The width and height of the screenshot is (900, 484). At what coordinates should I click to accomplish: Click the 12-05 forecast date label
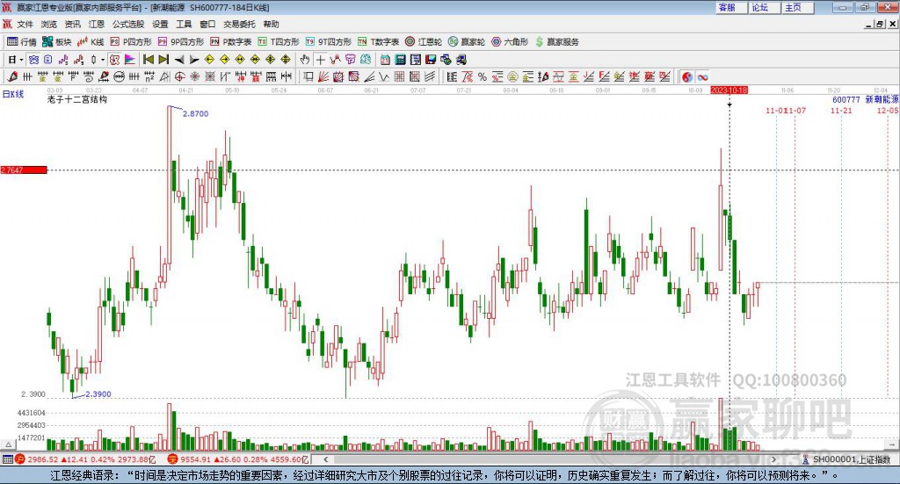point(888,110)
